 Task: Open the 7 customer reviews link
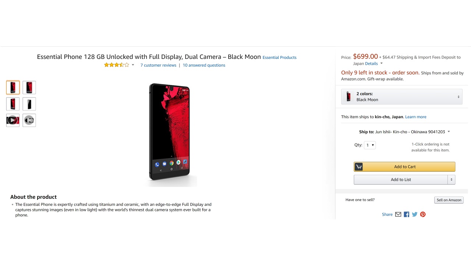coord(158,65)
